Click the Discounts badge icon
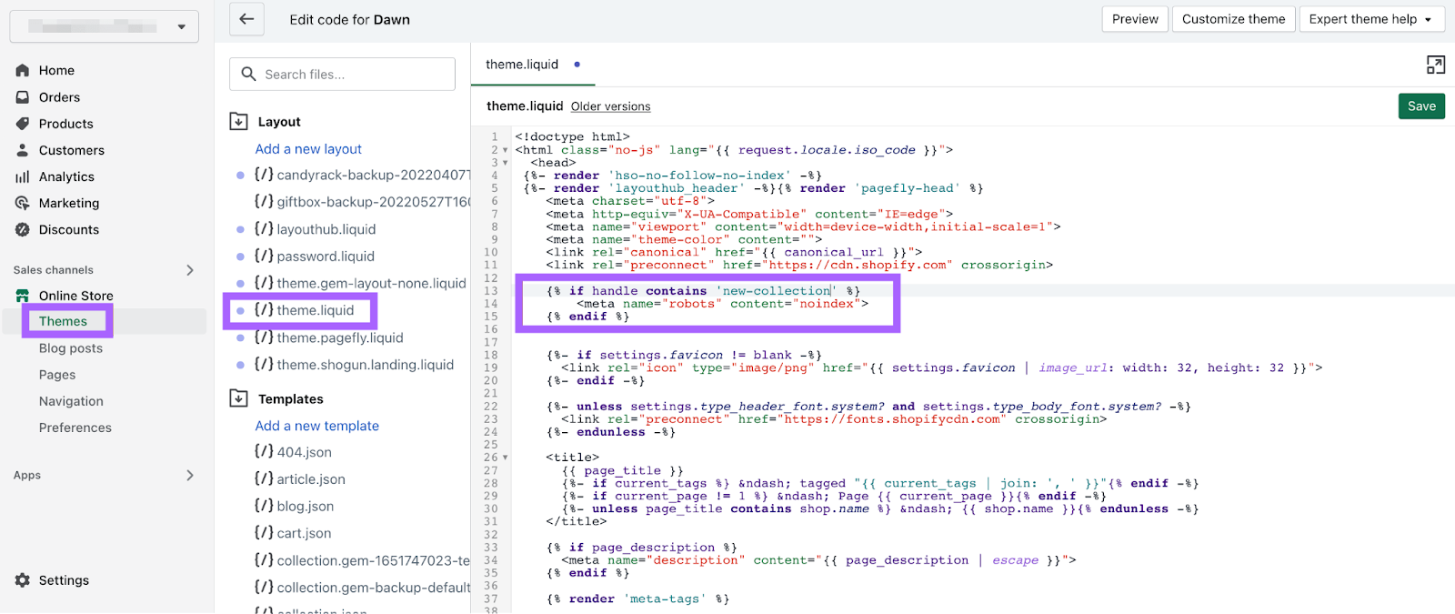Screen dimensions: 1455x614 tap(23, 230)
